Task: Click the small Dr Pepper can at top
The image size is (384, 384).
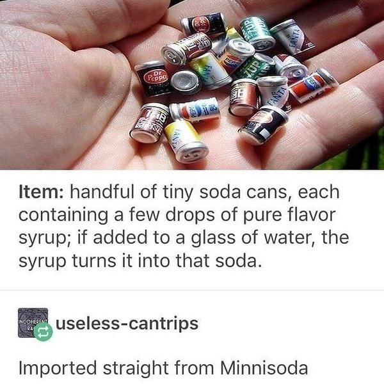Action: [x=204, y=24]
